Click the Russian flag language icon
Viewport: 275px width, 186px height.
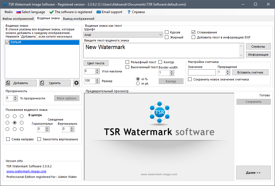[x=19, y=12]
